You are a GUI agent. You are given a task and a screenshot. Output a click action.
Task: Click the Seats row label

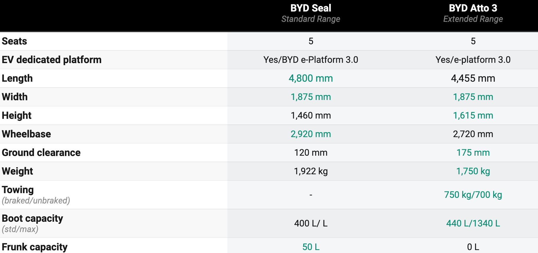(14, 41)
